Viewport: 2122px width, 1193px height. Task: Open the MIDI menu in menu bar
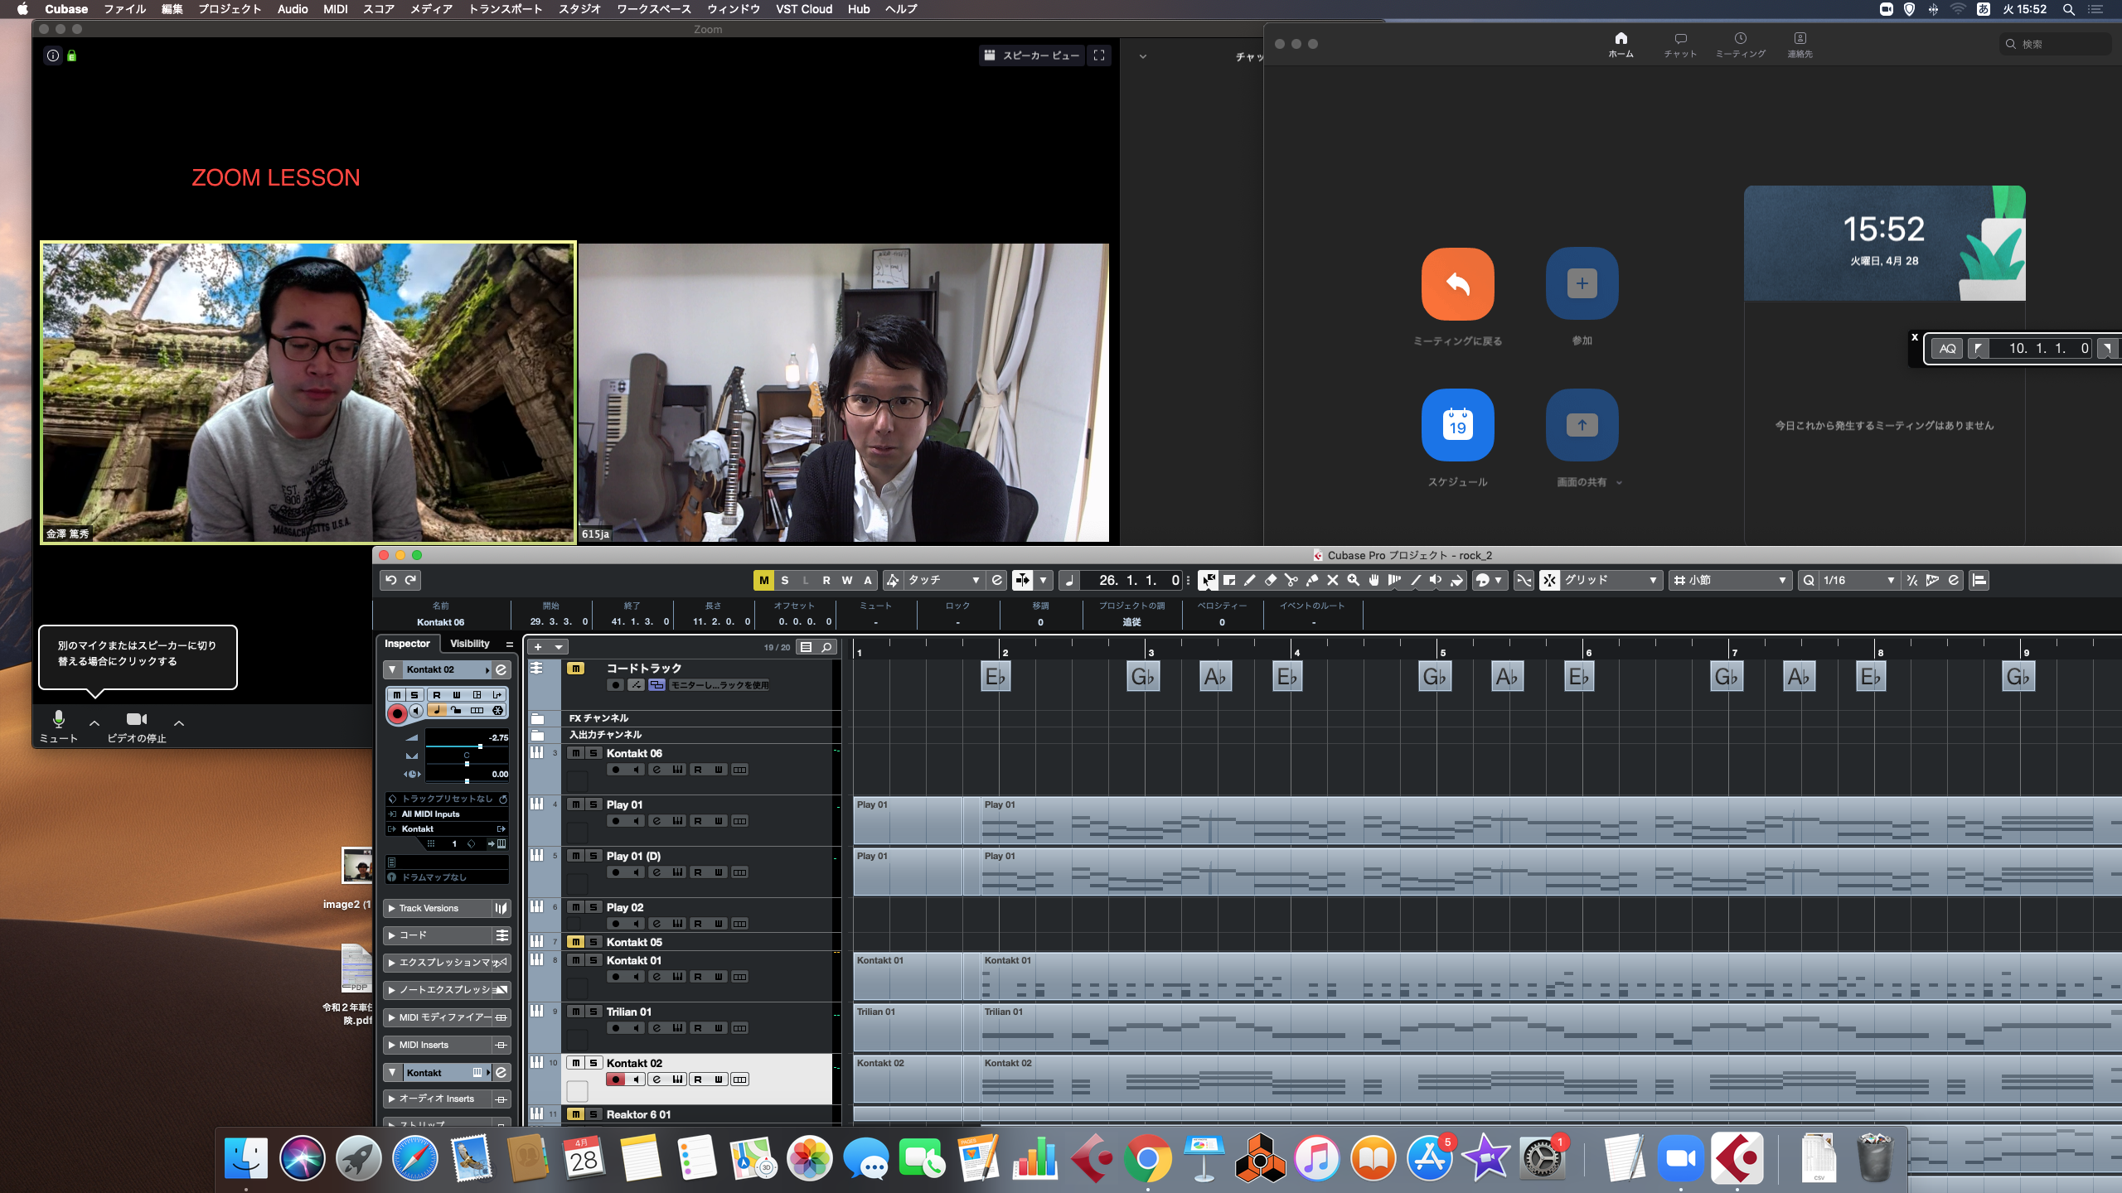(x=335, y=9)
